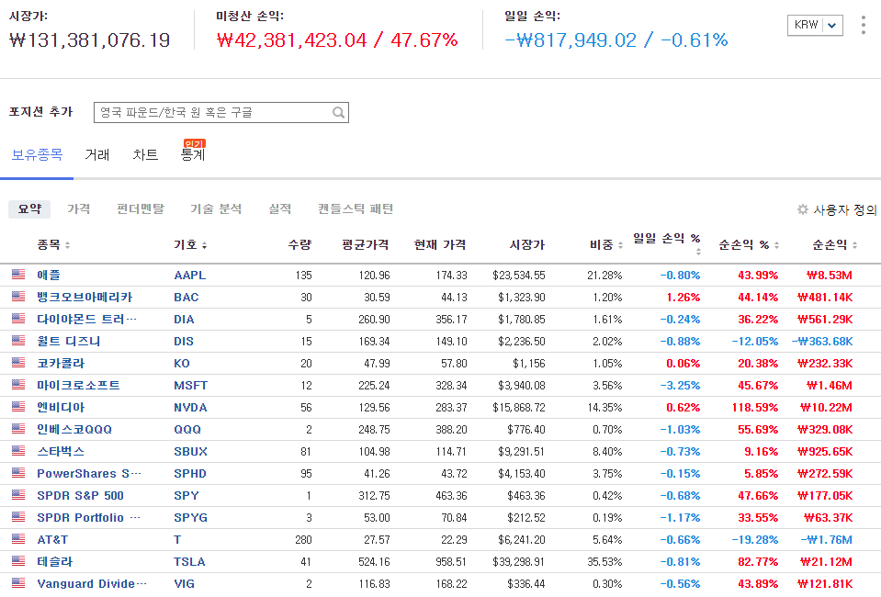The image size is (881, 597).
Task: Click the US flag in TSLA row
Action: tap(18, 560)
